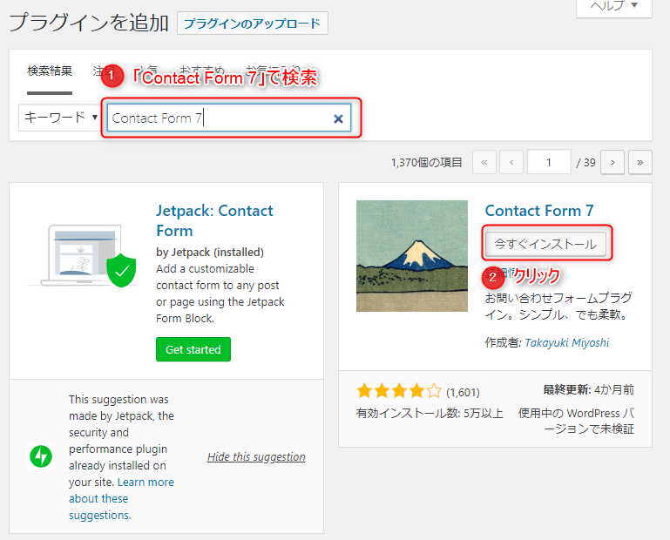Go to previous results page

[x=511, y=162]
